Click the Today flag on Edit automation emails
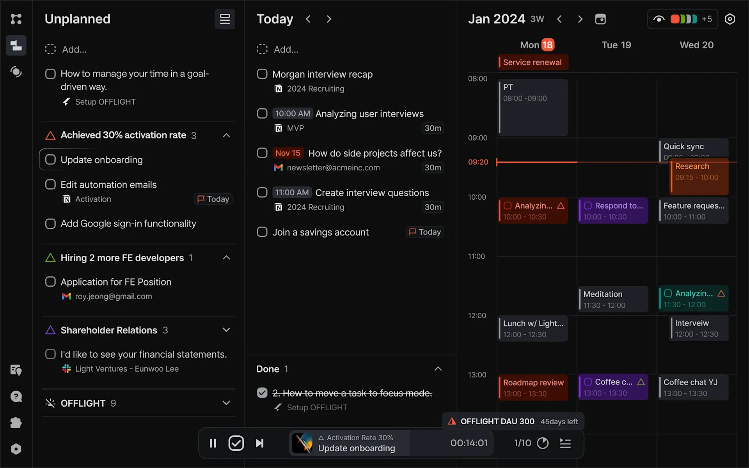The width and height of the screenshot is (749, 468). pyautogui.click(x=213, y=199)
